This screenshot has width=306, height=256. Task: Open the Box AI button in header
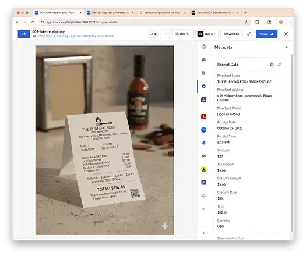pos(182,34)
